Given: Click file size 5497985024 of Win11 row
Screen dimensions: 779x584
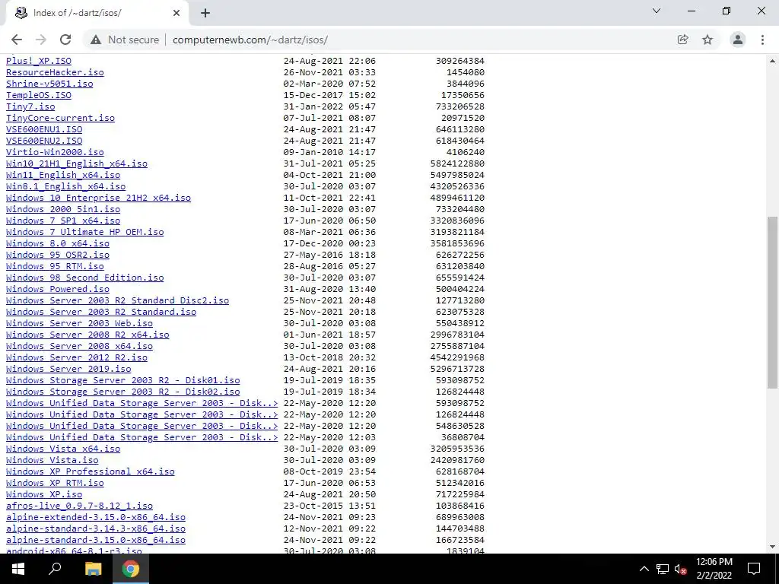Looking at the screenshot, I should point(457,175).
